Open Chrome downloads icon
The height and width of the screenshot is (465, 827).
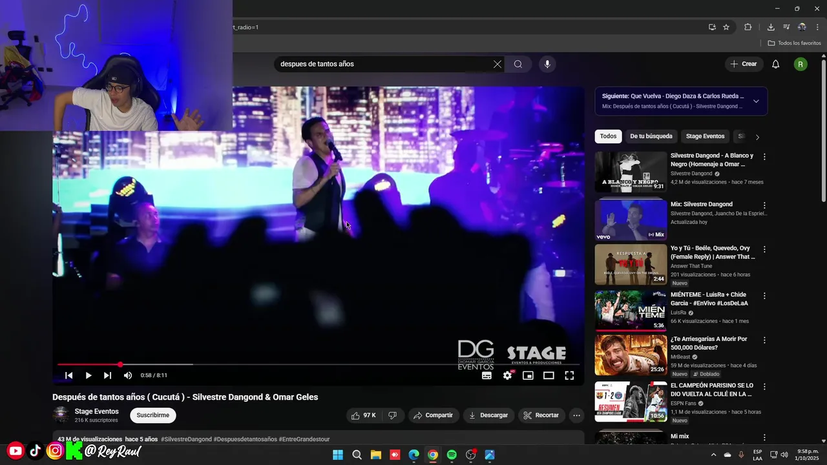pos(771,27)
